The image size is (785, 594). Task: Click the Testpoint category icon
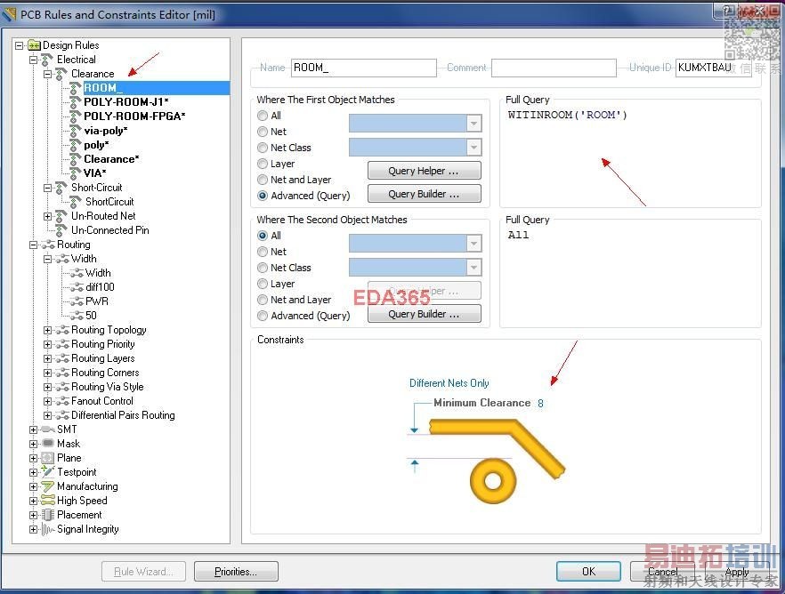pyautogui.click(x=47, y=472)
